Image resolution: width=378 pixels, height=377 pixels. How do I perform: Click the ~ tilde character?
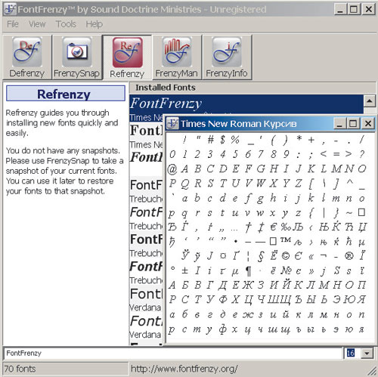pyautogui.click(x=349, y=213)
